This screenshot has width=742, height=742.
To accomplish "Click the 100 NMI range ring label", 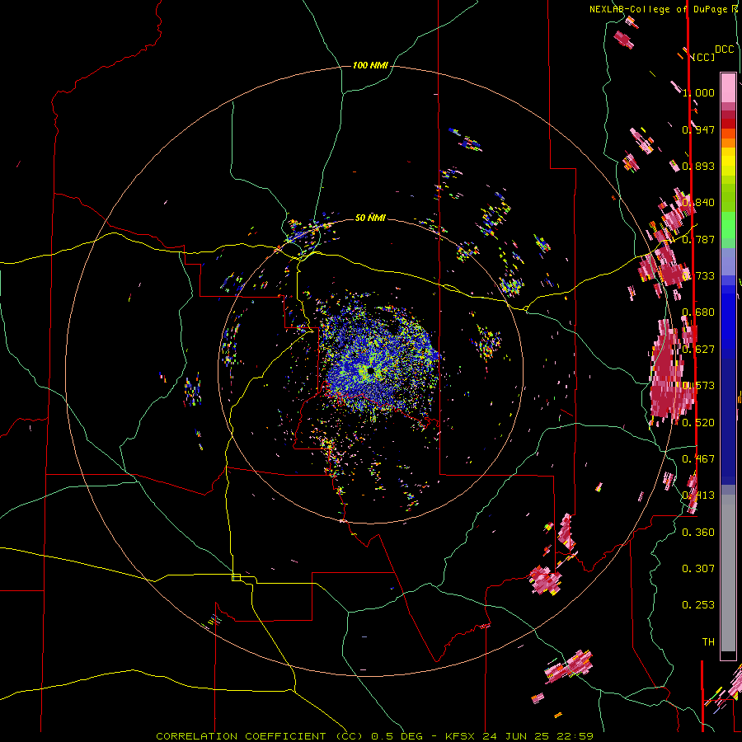I will click(370, 65).
